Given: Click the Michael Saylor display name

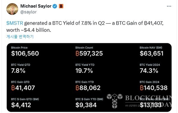Looking at the screenshot, I should coord(36,6).
